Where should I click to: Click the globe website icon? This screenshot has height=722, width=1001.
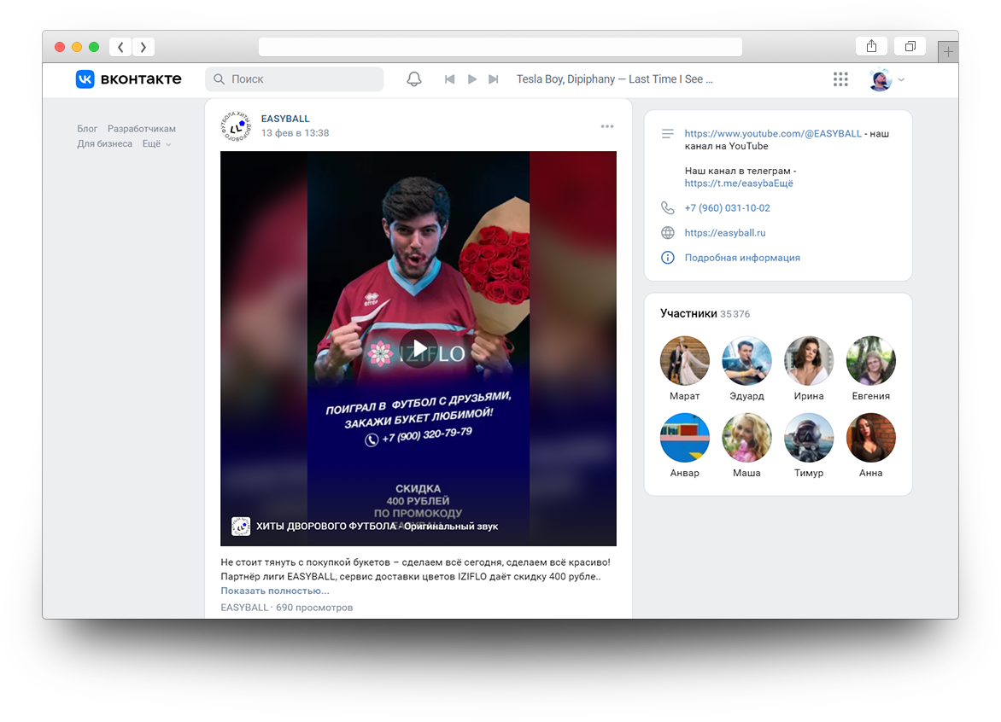668,233
